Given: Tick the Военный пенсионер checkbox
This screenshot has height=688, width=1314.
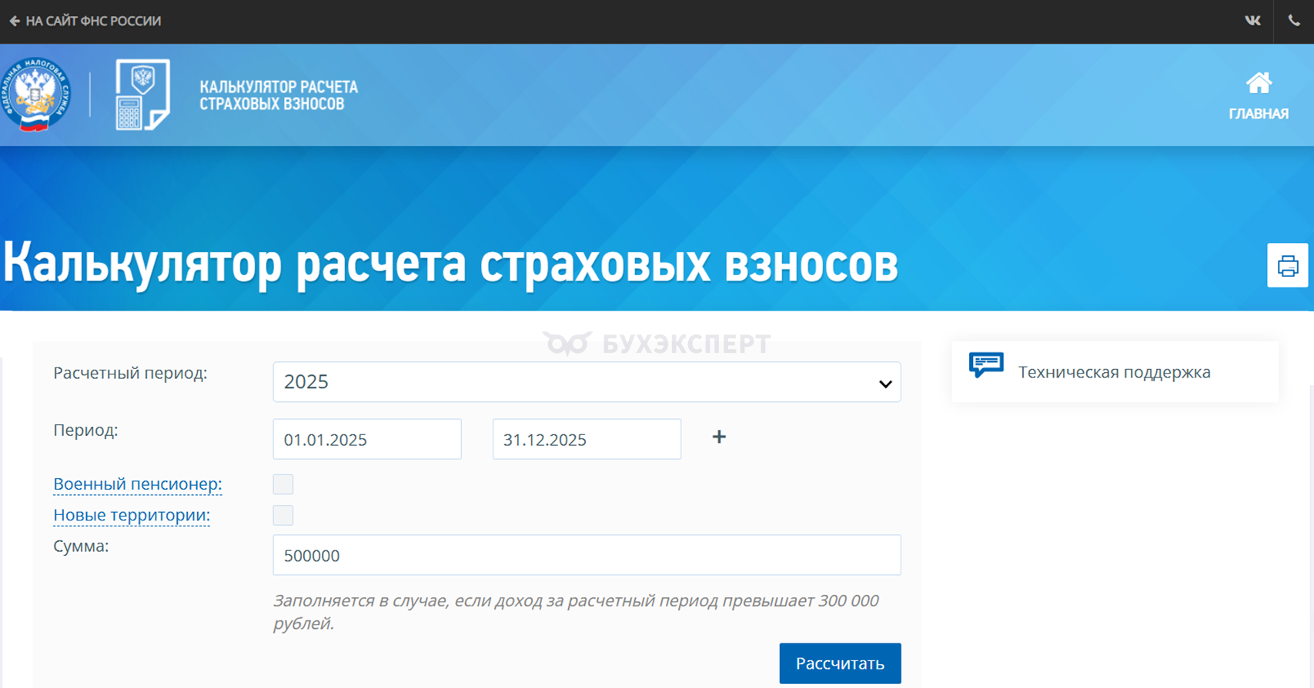Looking at the screenshot, I should pyautogui.click(x=283, y=484).
